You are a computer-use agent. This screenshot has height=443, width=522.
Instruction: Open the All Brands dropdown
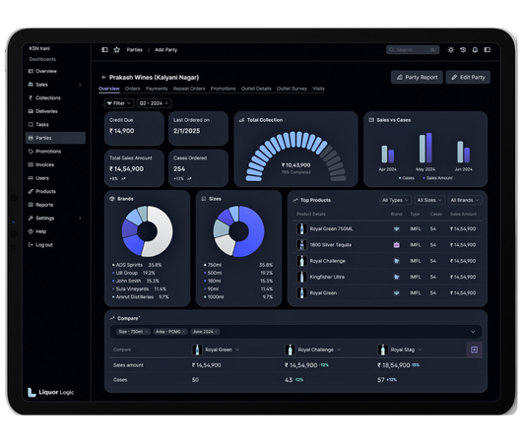465,200
